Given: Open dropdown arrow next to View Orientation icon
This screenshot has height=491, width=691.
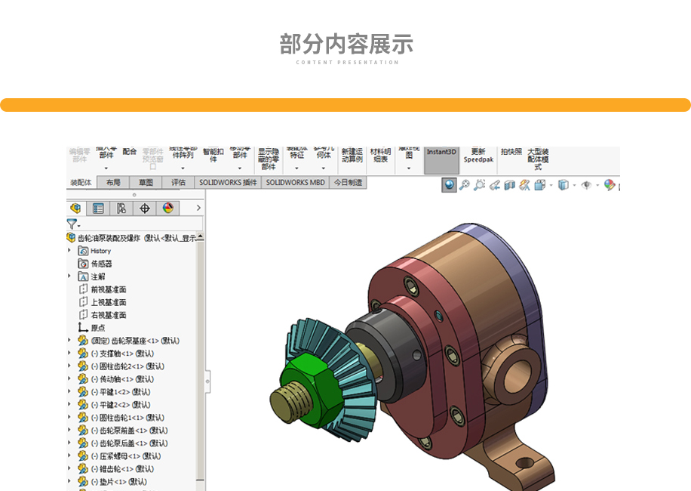Looking at the screenshot, I should pyautogui.click(x=551, y=185).
